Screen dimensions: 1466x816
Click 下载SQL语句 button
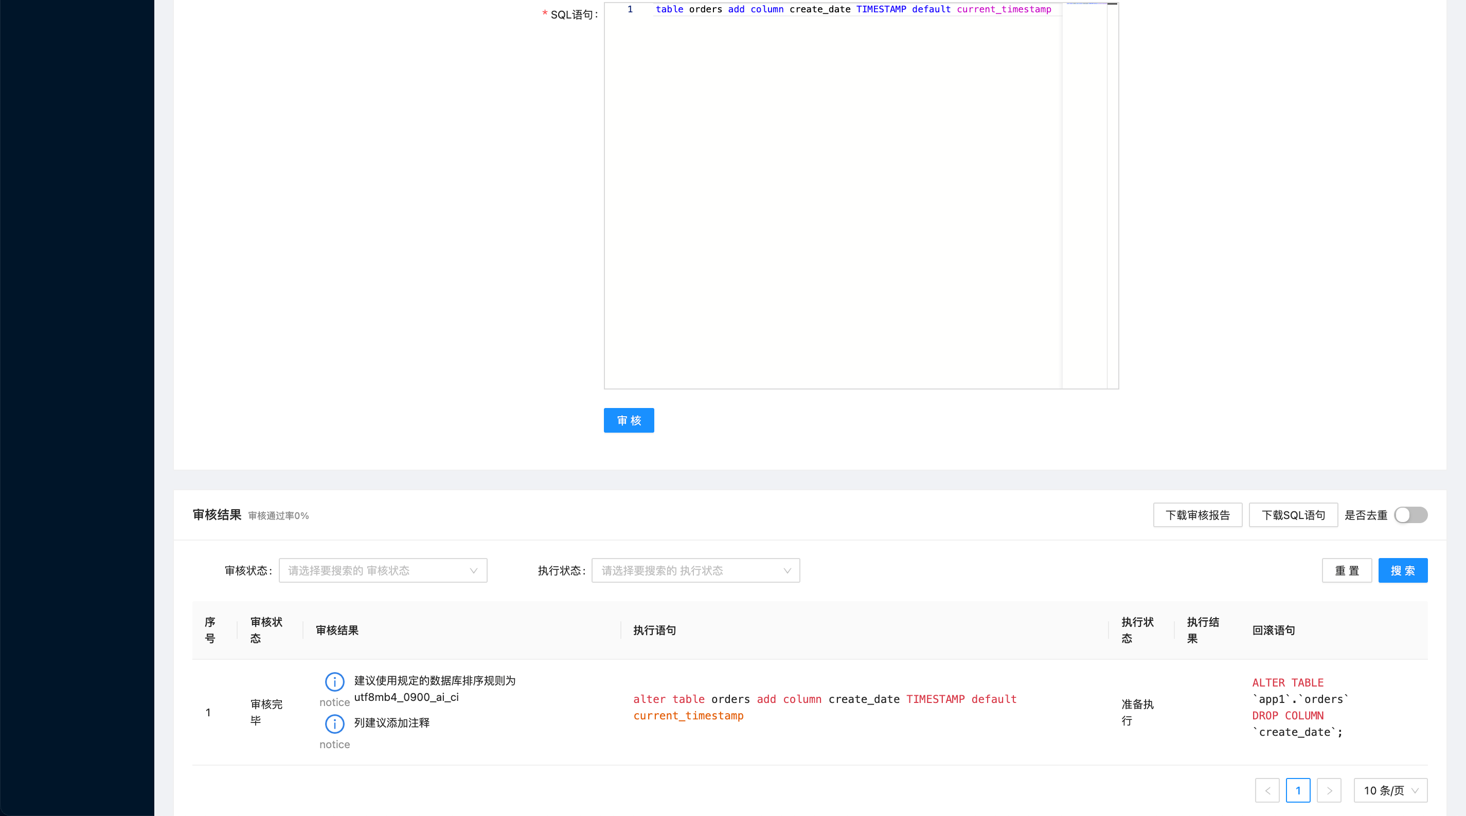pyautogui.click(x=1293, y=515)
